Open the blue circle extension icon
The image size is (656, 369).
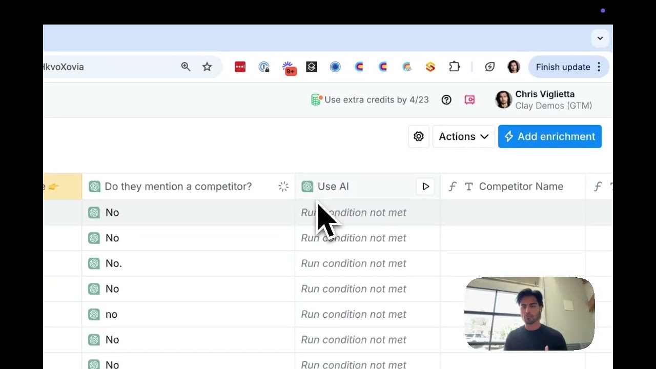click(x=335, y=67)
